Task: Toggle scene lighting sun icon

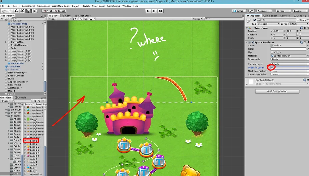Action: (81, 19)
